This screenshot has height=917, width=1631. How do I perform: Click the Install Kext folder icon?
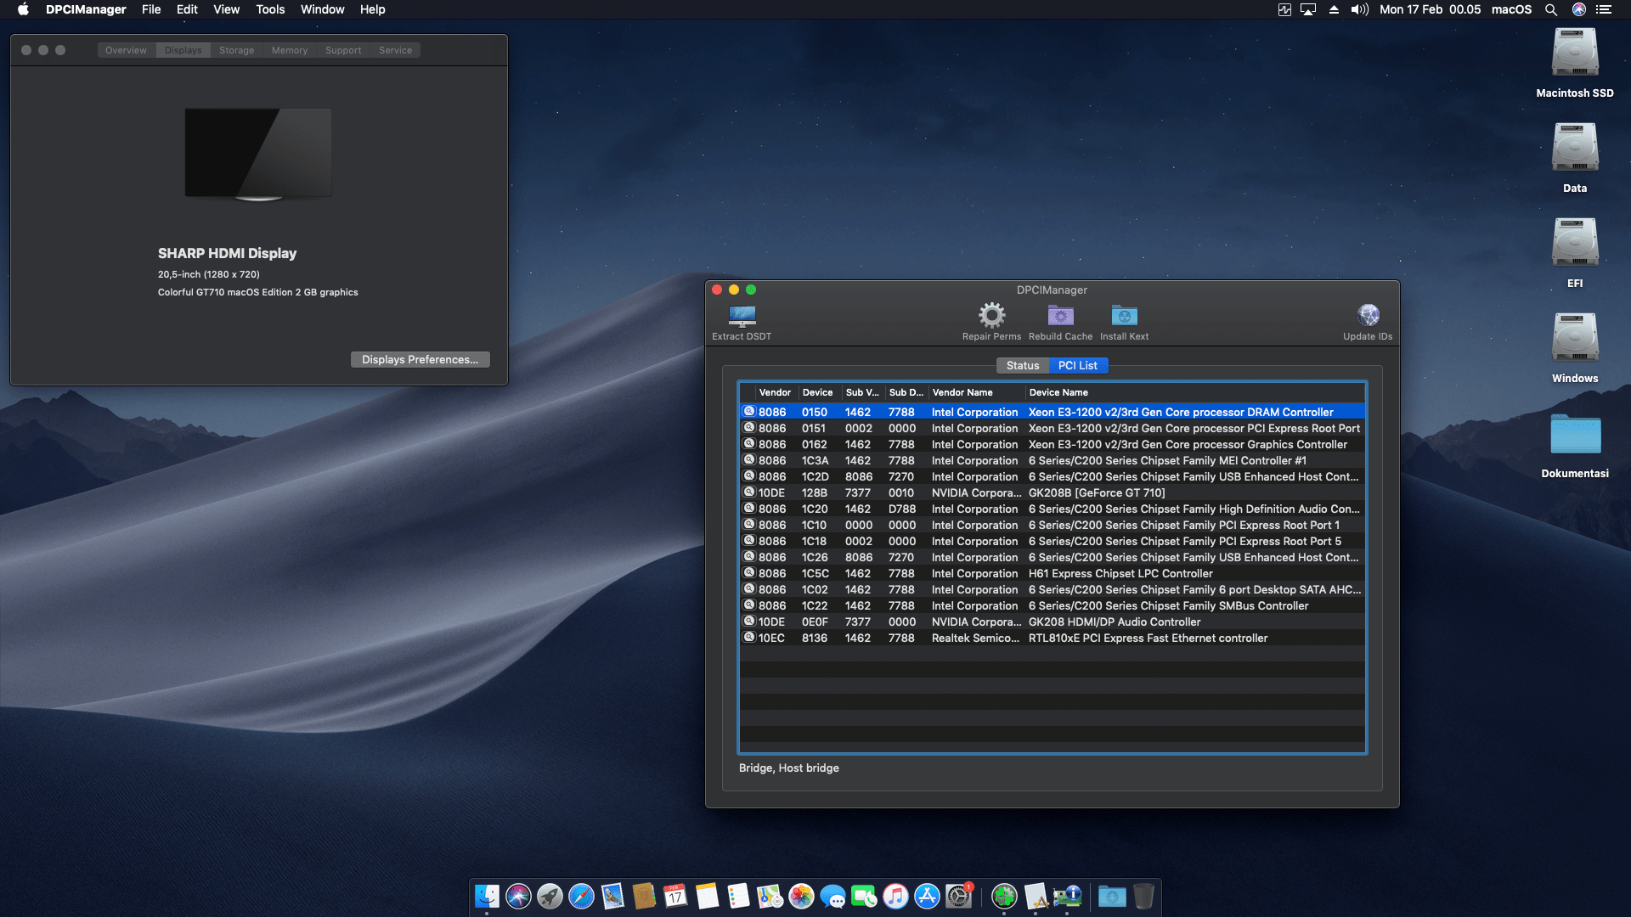1124,316
